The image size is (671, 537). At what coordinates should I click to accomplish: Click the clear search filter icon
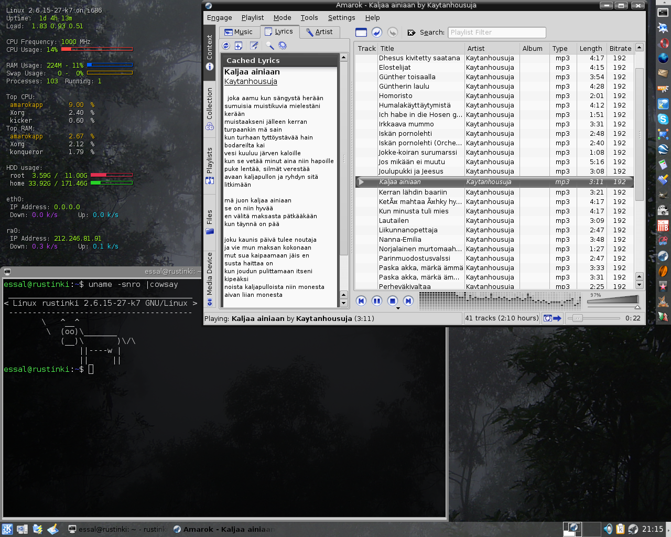(412, 33)
